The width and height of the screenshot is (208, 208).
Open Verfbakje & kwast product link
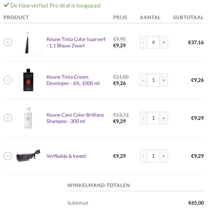click(66, 156)
